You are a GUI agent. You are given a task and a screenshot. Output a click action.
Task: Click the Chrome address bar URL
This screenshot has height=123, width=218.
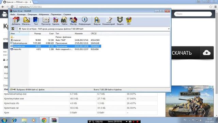coord(30,7)
